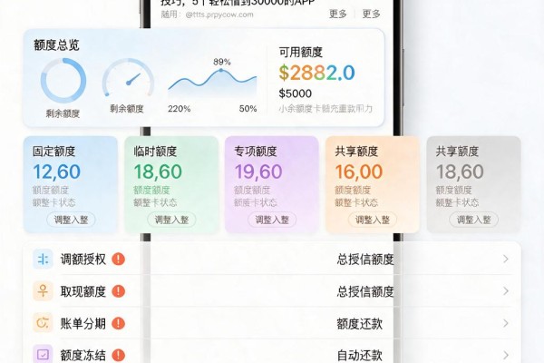Open the 调额授权 list item
The height and width of the screenshot is (363, 544).
click(272, 260)
